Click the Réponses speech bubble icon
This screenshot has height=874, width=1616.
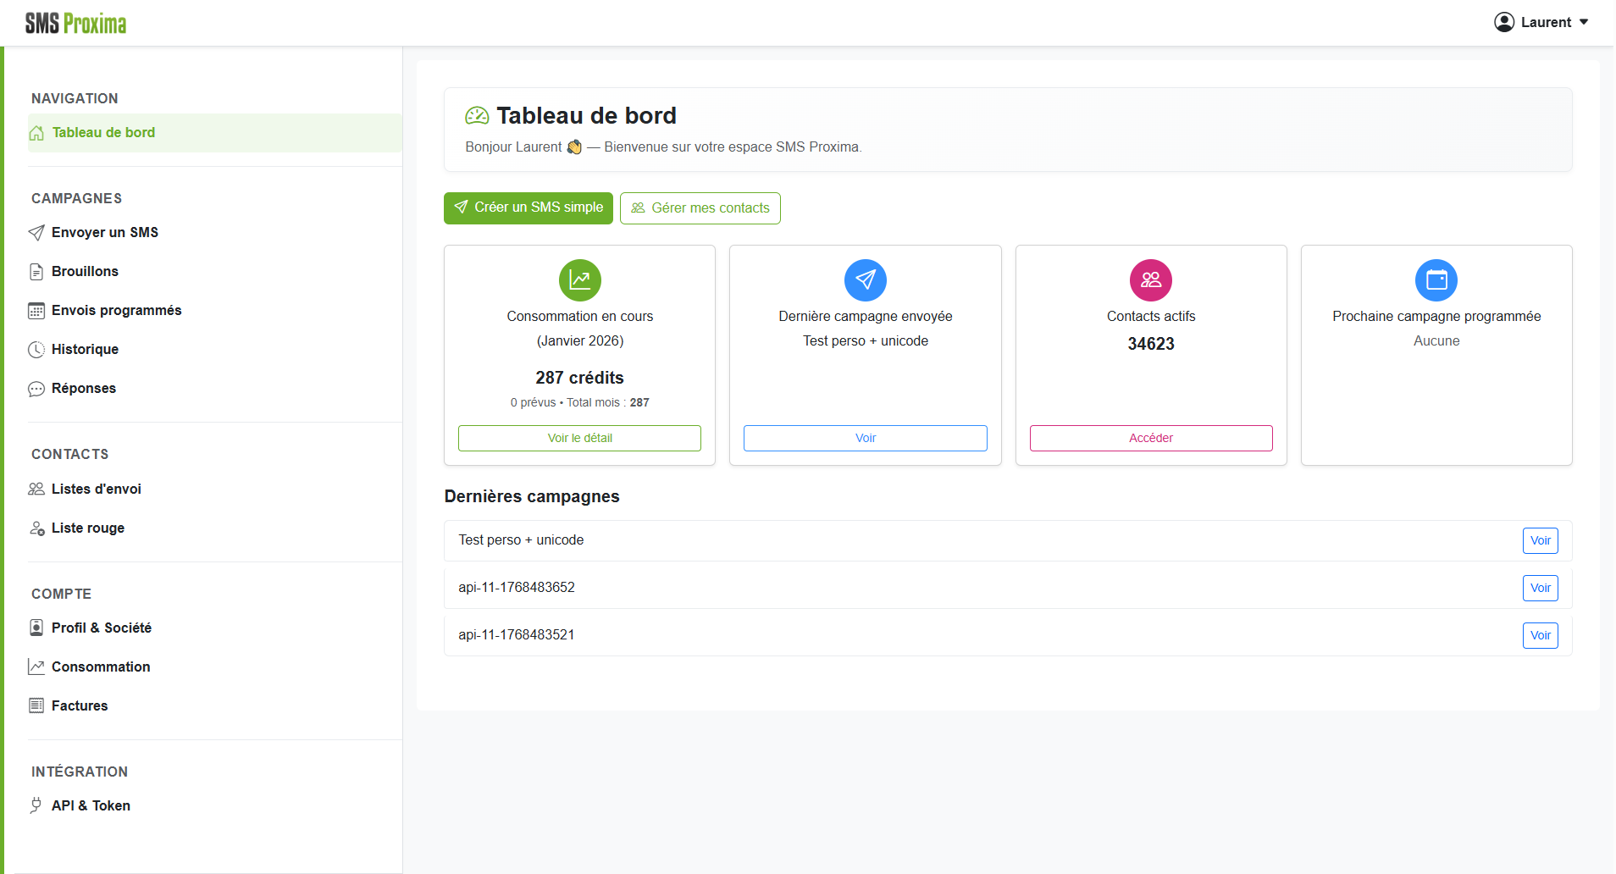click(x=36, y=388)
